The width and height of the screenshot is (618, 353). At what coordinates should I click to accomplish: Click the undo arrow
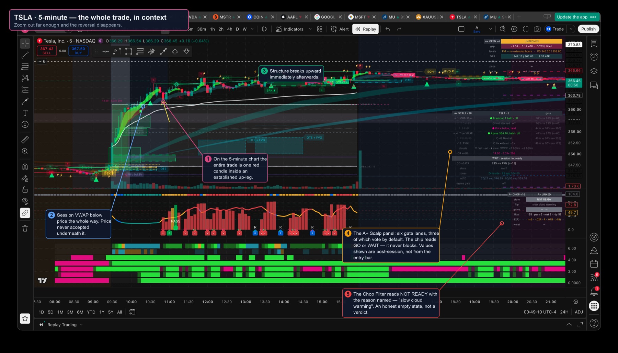[x=388, y=29]
